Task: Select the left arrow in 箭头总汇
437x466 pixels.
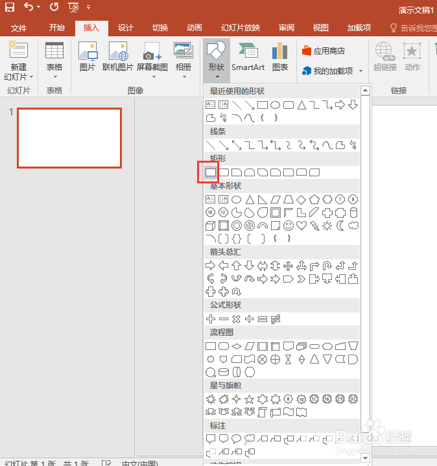Action: coord(224,266)
